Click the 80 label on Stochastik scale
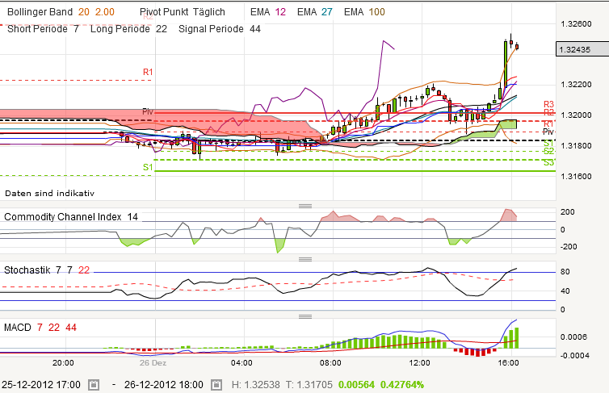The height and width of the screenshot is (393, 609). pyautogui.click(x=565, y=272)
